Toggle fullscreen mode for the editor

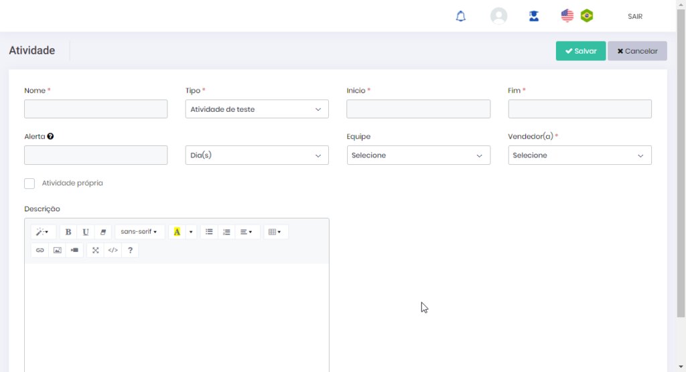point(96,250)
